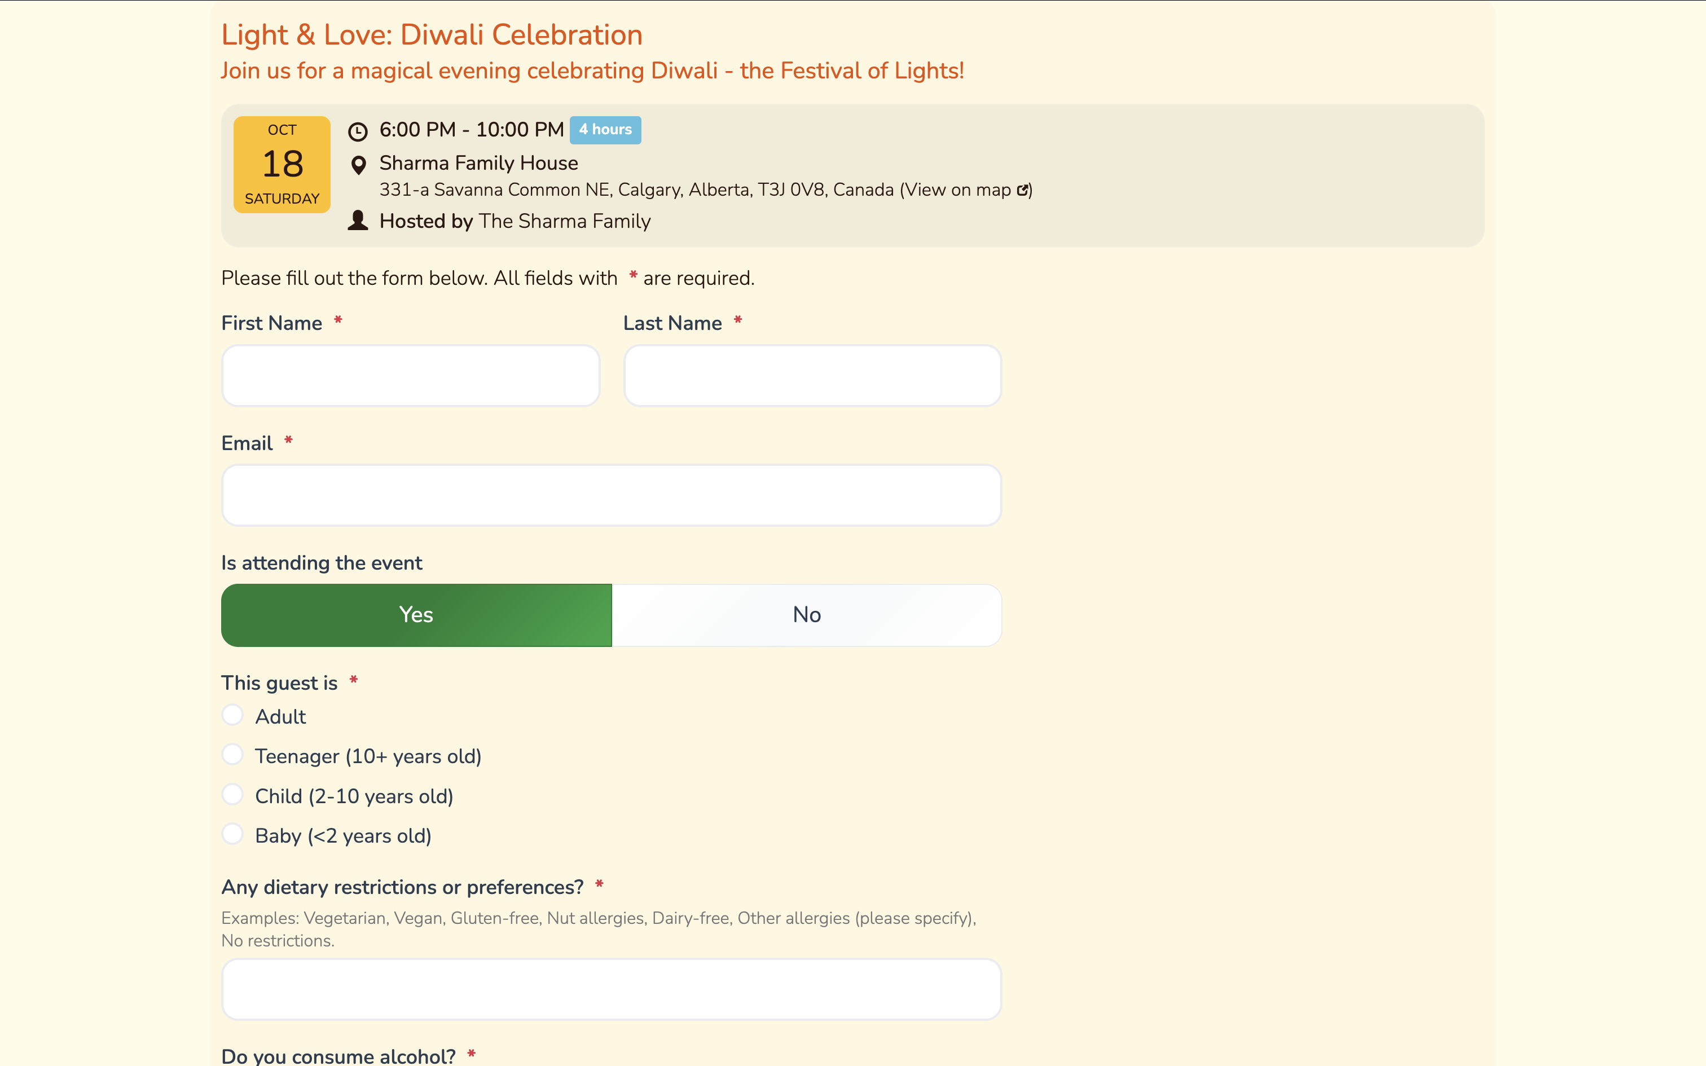Click the external link icon after View on map
This screenshot has width=1706, height=1066.
(x=1022, y=190)
